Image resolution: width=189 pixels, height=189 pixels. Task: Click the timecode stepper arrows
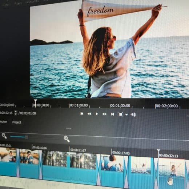click(16, 113)
